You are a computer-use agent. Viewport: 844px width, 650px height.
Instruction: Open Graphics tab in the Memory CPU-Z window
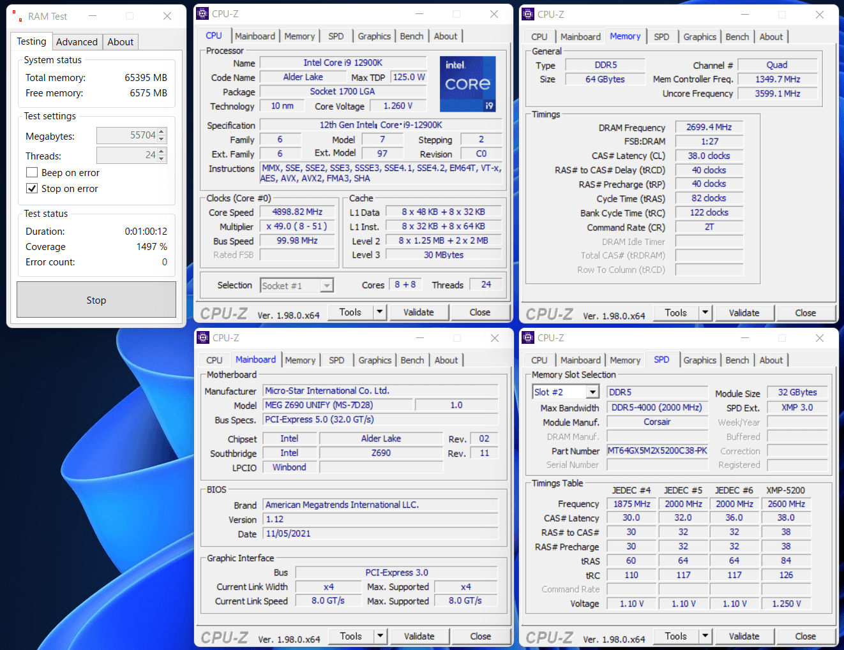pos(700,37)
